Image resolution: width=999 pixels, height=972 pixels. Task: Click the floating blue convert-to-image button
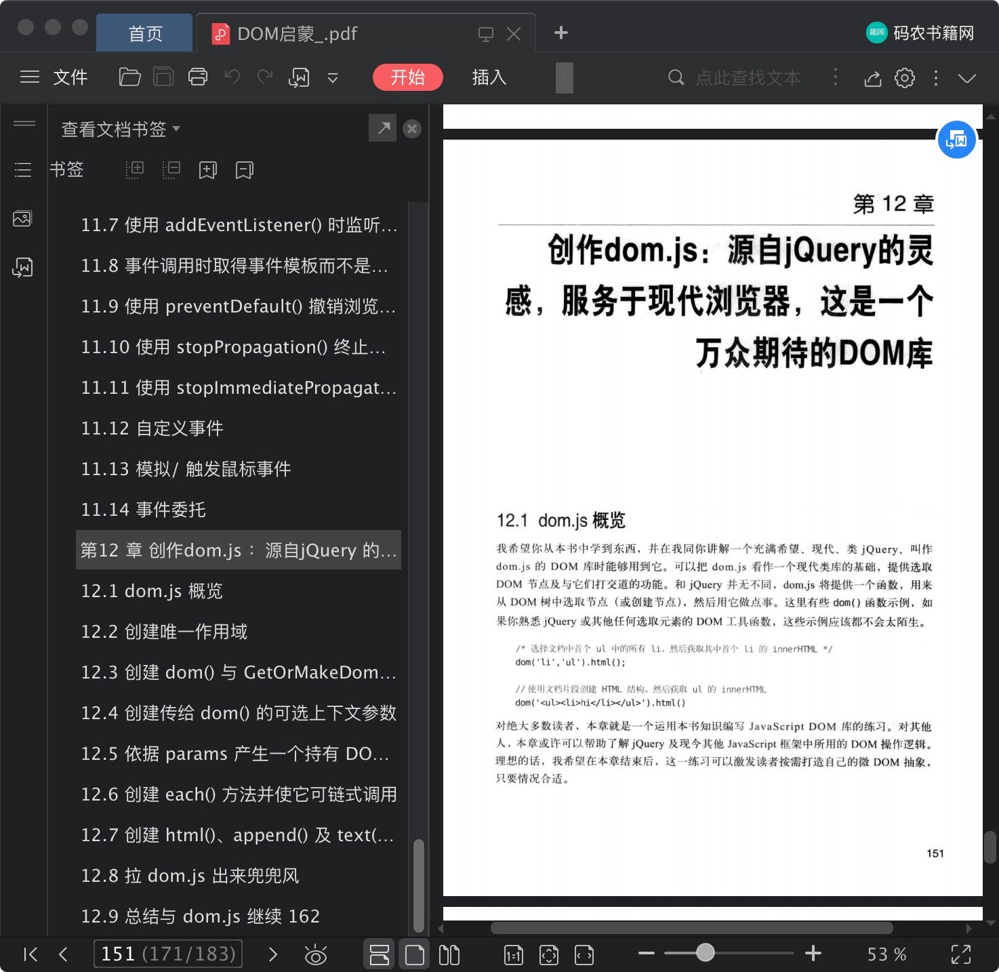pos(956,140)
